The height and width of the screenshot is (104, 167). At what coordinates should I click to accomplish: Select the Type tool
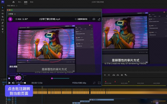[x=3, y=32]
